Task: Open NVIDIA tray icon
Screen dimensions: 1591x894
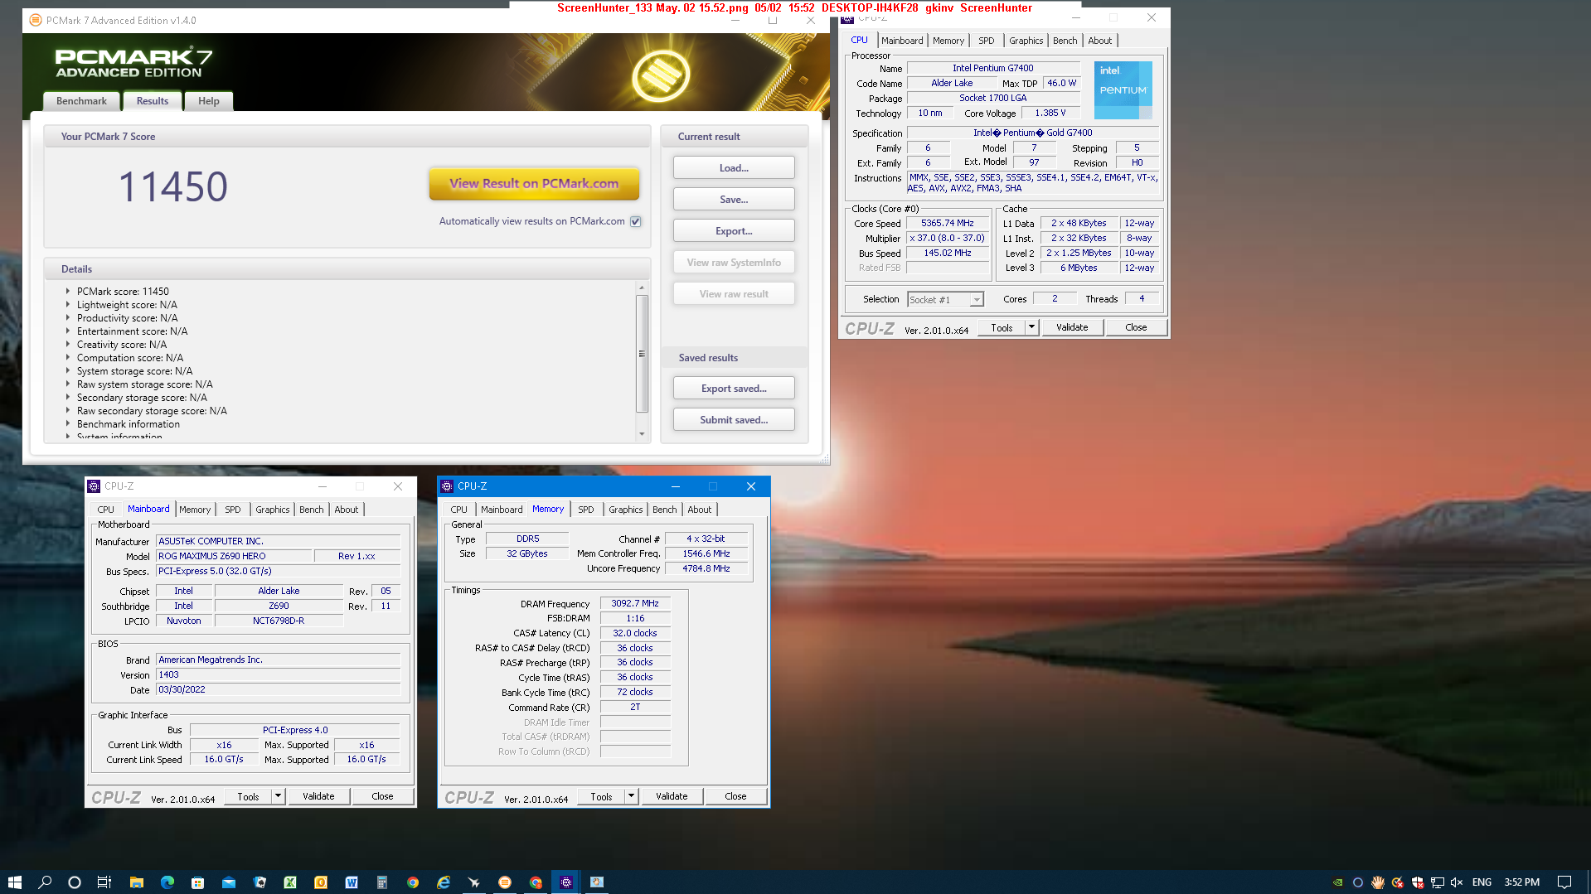Action: coord(1337,882)
